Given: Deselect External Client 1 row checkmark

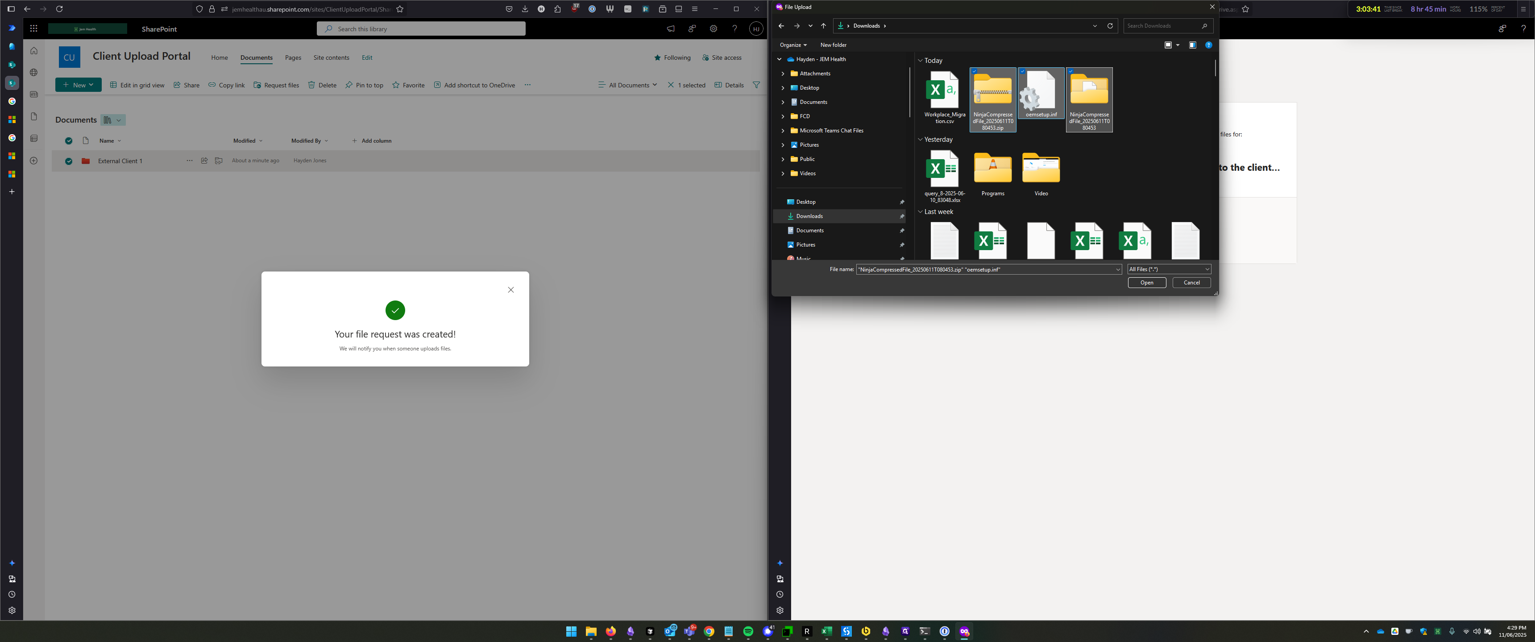Looking at the screenshot, I should [x=69, y=161].
